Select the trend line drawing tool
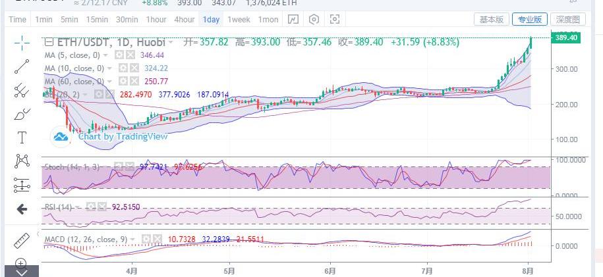 [22, 66]
